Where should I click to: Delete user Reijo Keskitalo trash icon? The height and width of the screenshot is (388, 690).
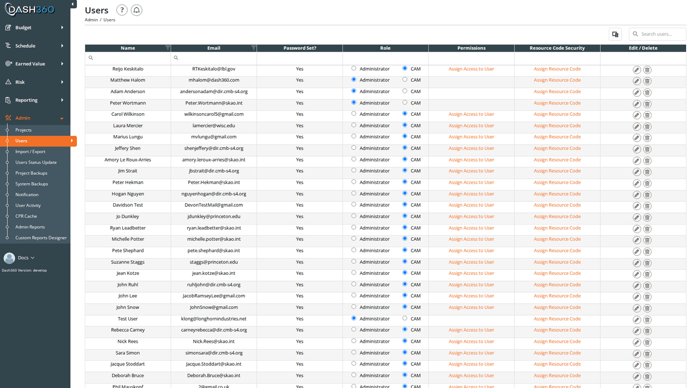(x=648, y=70)
